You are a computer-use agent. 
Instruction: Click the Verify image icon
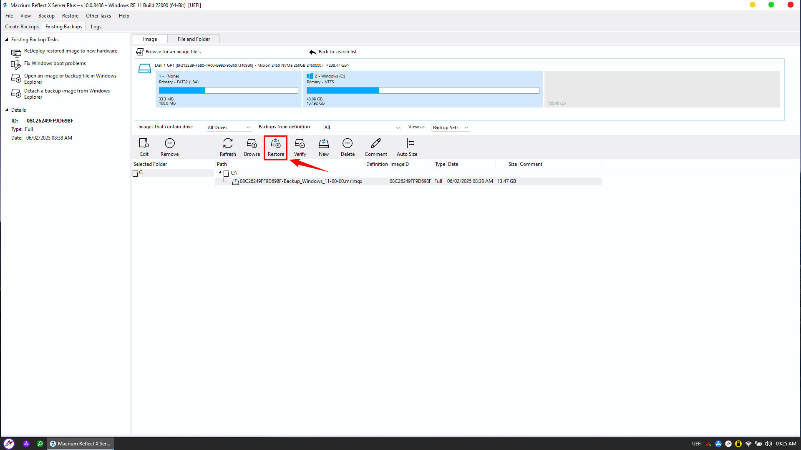(x=300, y=144)
